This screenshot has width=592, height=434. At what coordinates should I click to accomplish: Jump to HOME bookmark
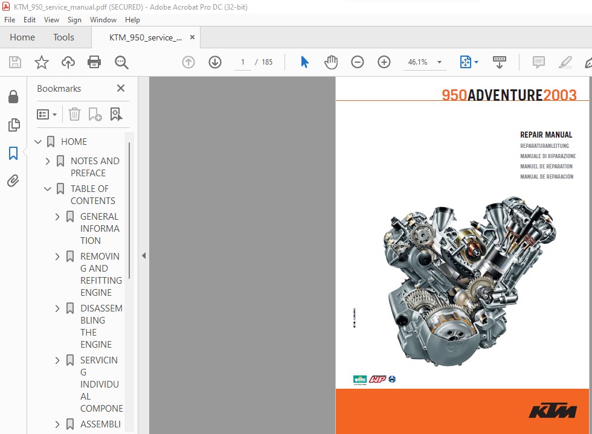[74, 141]
